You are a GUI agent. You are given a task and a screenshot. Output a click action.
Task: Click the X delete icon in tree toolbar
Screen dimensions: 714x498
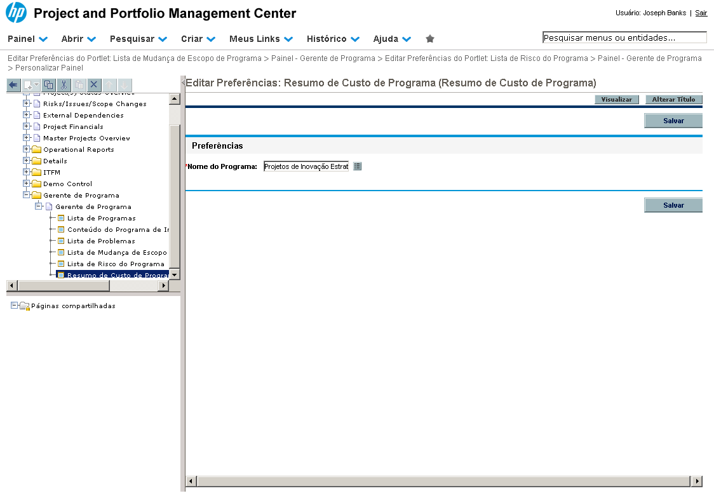click(x=94, y=84)
